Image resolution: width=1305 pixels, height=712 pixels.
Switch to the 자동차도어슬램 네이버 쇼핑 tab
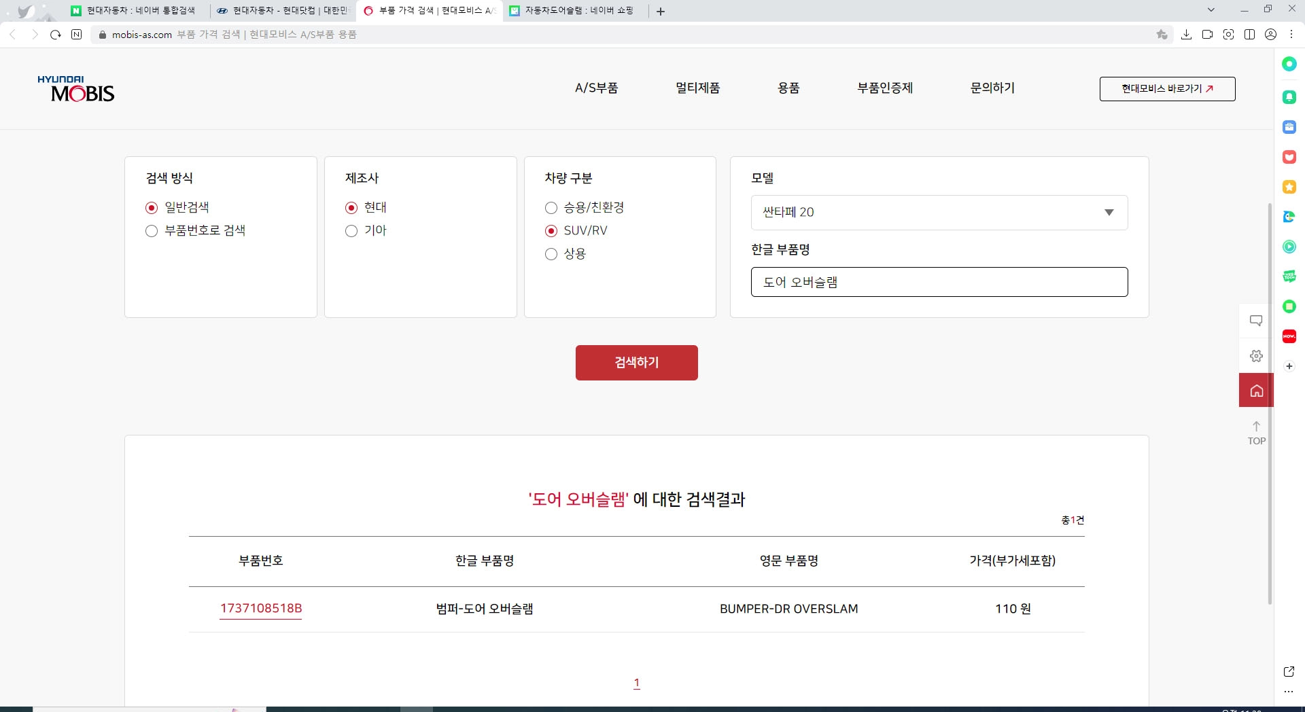pyautogui.click(x=574, y=11)
